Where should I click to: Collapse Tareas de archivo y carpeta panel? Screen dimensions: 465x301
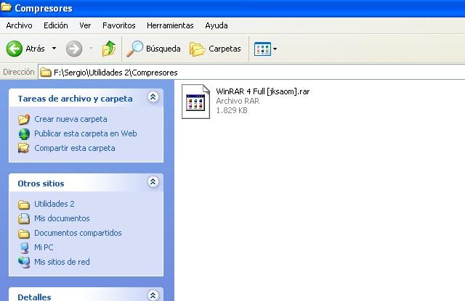tap(153, 96)
